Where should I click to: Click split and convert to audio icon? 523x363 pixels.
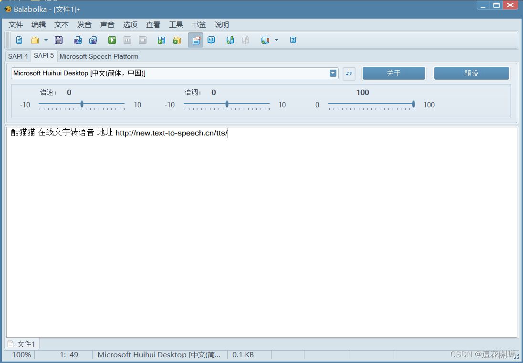[x=93, y=41]
